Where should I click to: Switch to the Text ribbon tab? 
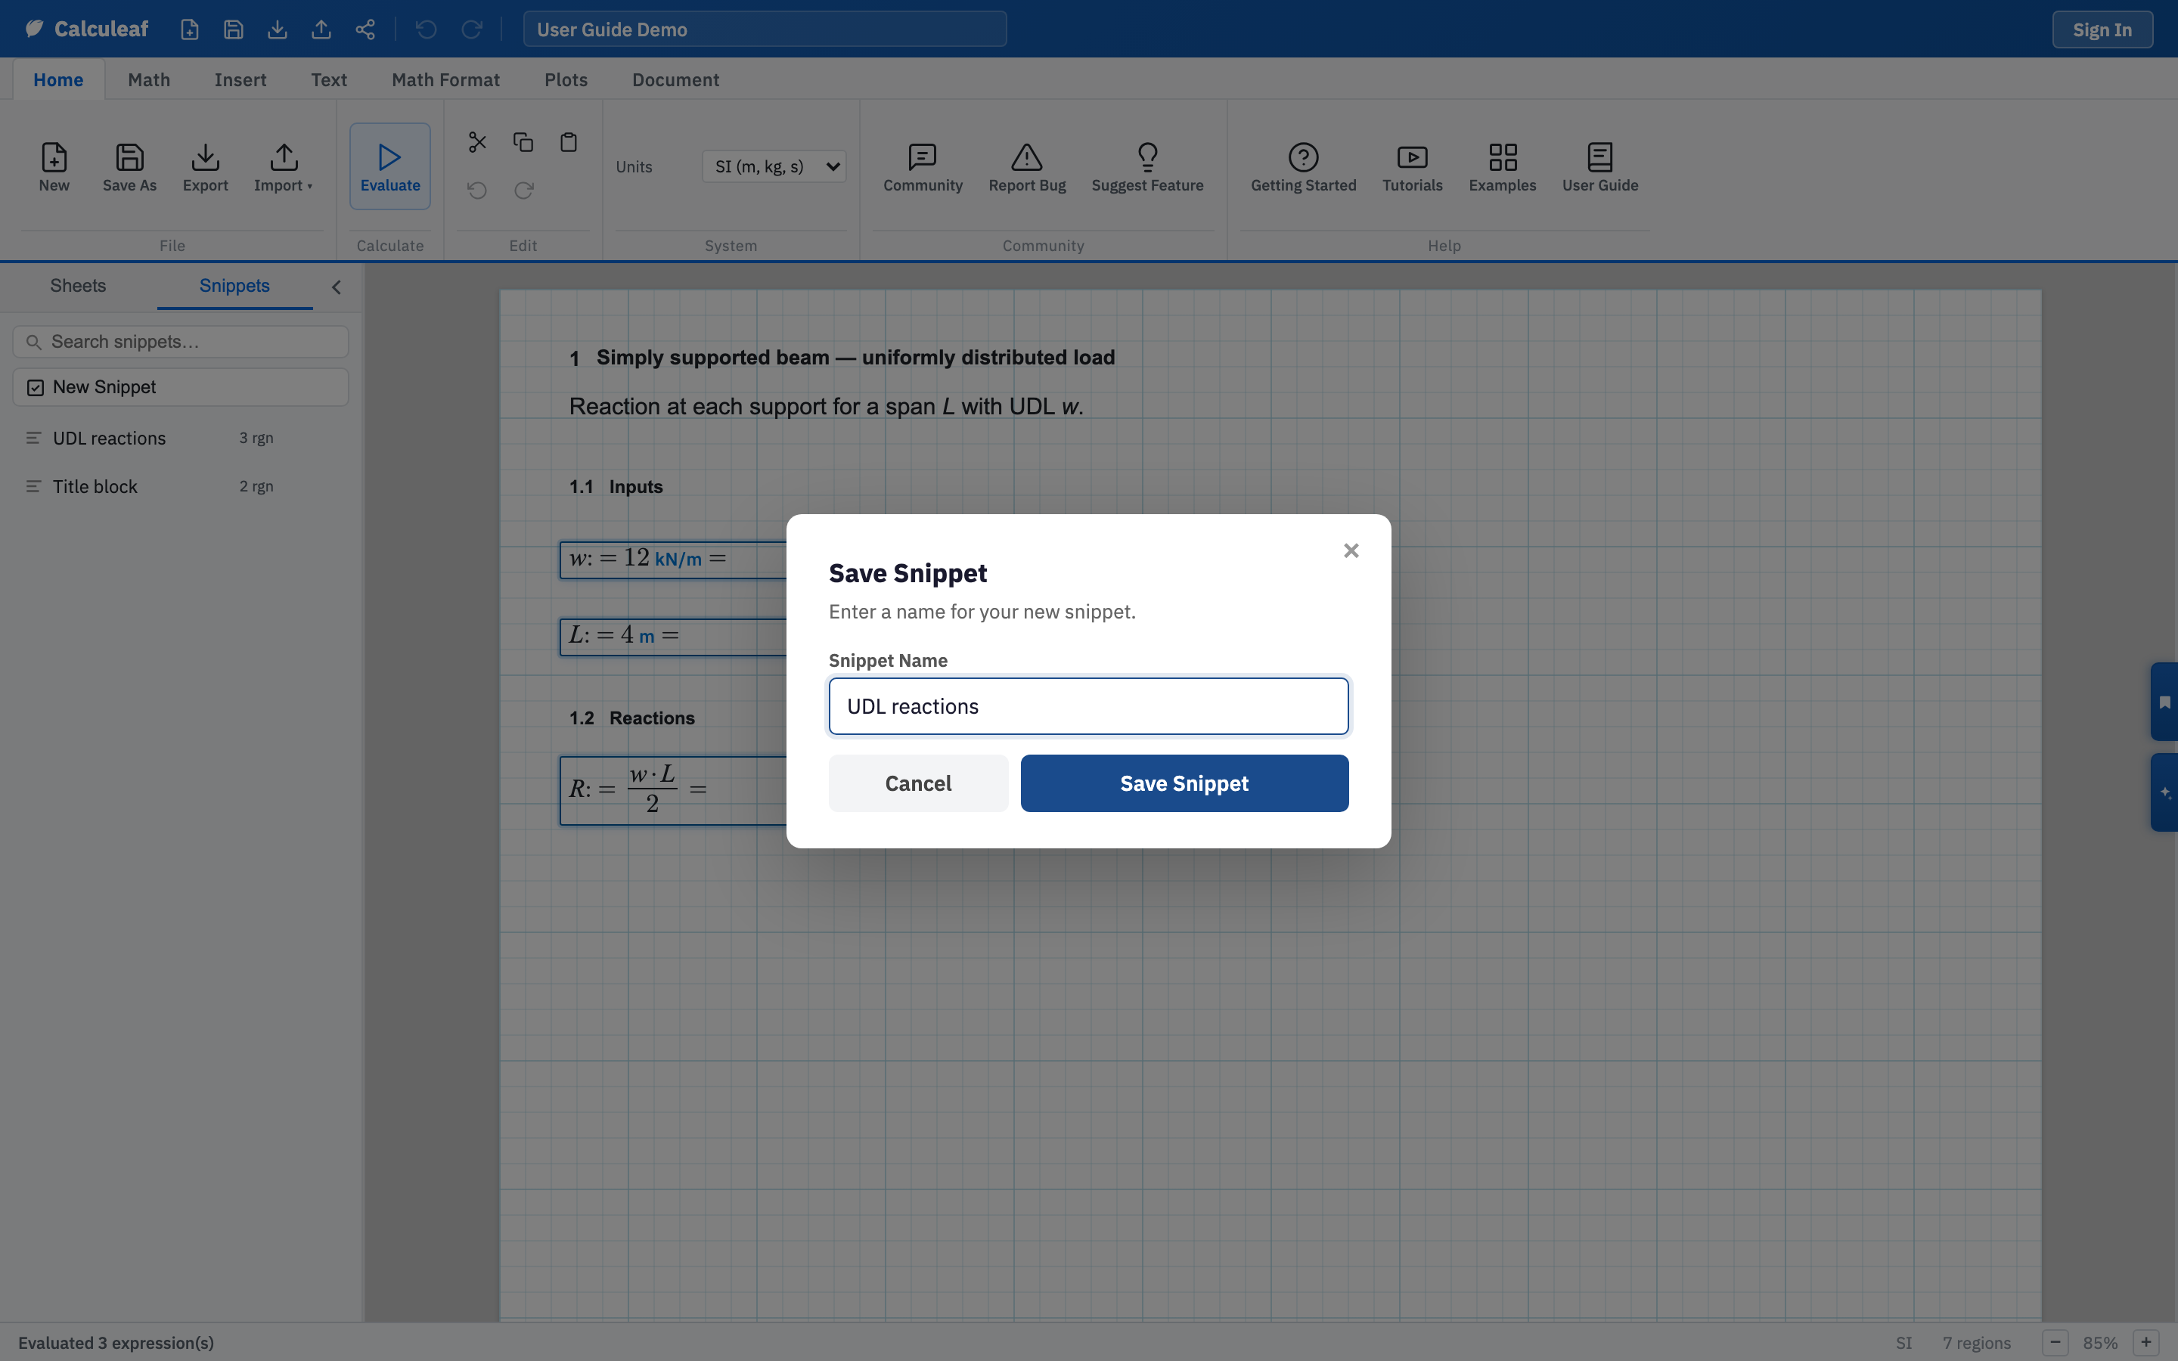coord(330,80)
